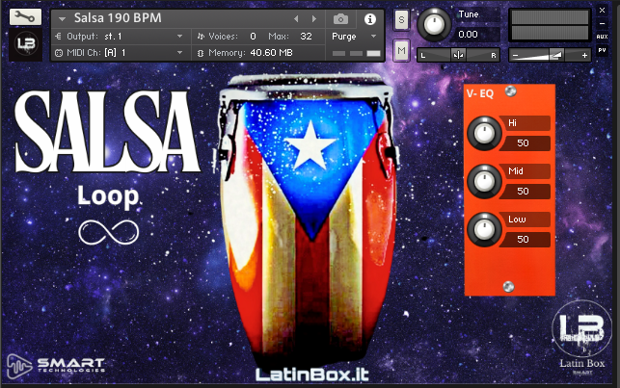The height and width of the screenshot is (388, 620).
Task: Click the Output routing icon
Action: [x=59, y=37]
